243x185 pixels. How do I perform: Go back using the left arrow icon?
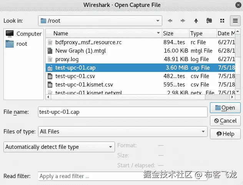coord(170,21)
